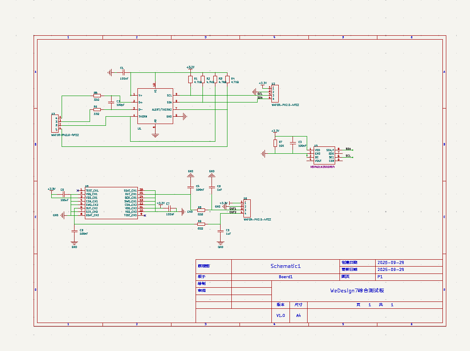Click pull-up resistor R1 symbol

[190, 79]
